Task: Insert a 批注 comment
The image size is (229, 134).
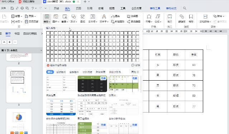Action: tap(170, 19)
